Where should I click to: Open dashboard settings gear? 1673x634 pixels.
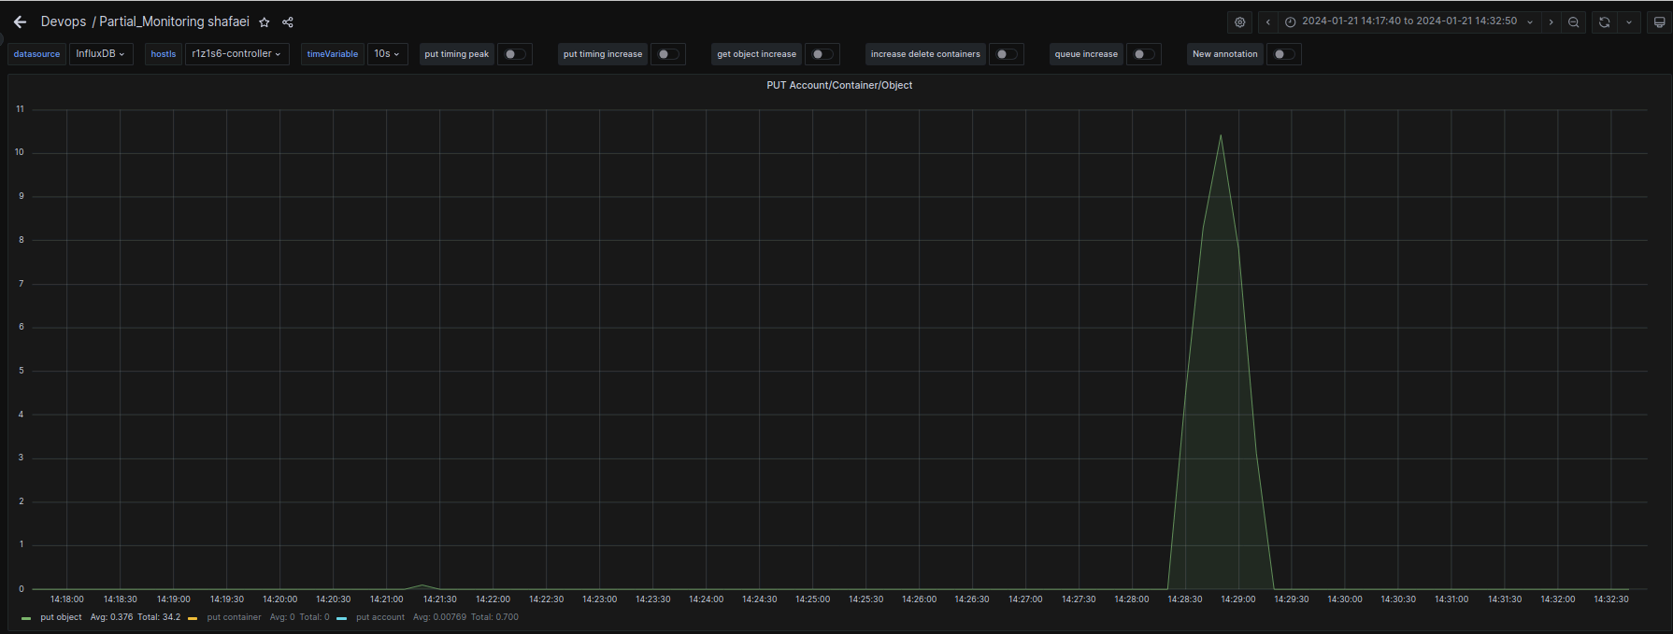coord(1240,22)
